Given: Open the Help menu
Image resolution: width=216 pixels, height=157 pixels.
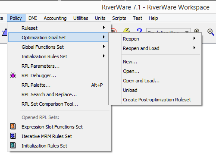Looking at the screenshot, I should [x=153, y=18].
